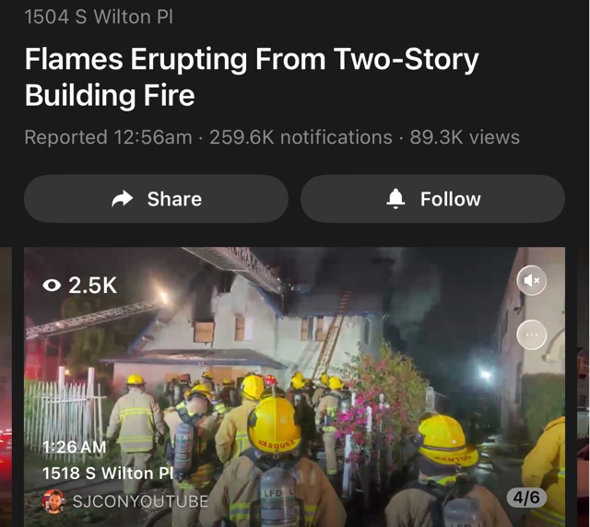Image resolution: width=590 pixels, height=527 pixels.
Task: Click the 259.6K notifications count
Action: coord(301,137)
